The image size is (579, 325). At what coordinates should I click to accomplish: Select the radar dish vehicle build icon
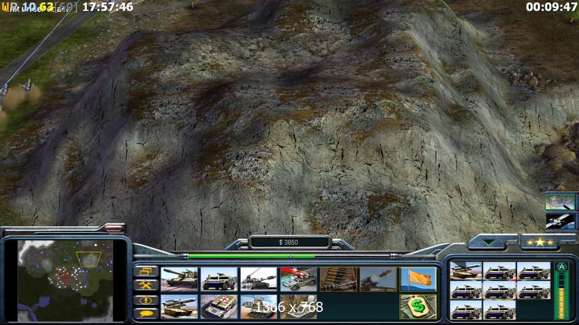click(x=258, y=306)
